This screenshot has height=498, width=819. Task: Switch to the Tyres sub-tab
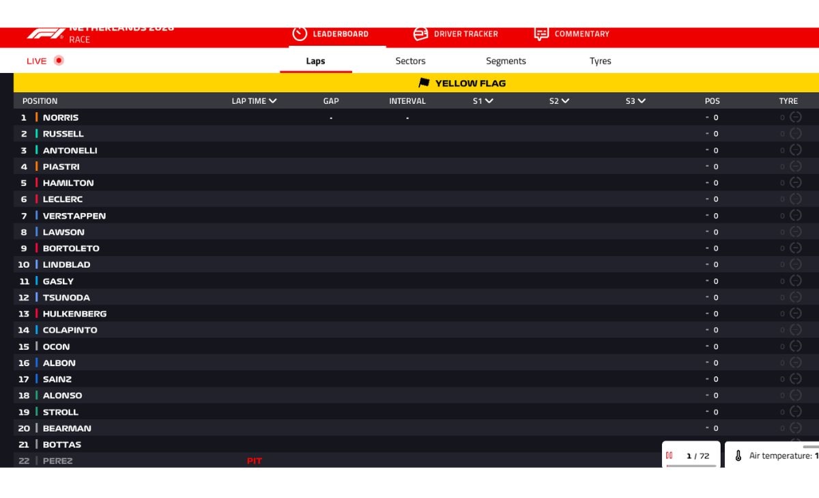tap(600, 61)
